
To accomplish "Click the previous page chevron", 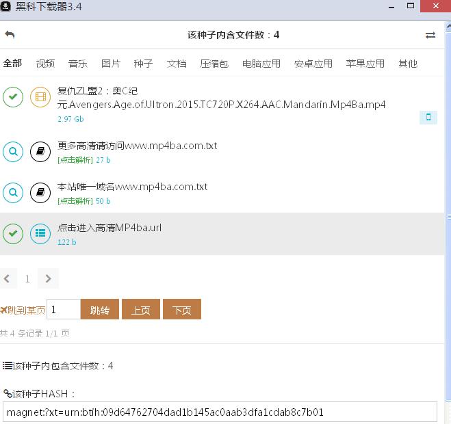I will coord(8,278).
